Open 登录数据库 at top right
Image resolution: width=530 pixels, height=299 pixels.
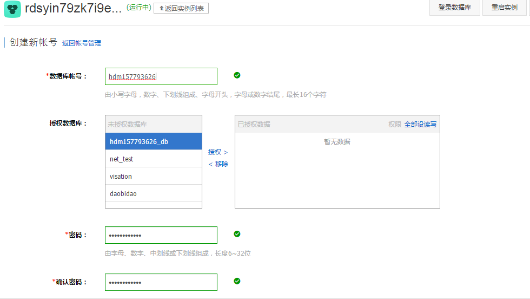point(454,8)
